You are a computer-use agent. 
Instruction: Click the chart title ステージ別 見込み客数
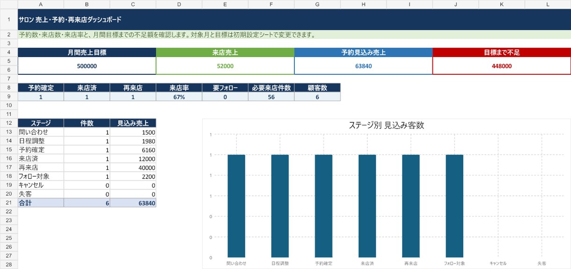click(x=386, y=125)
